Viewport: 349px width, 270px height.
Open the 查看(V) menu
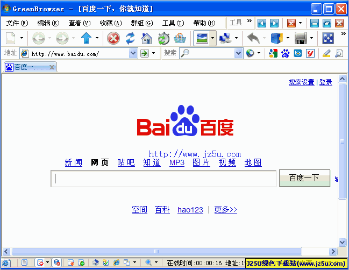(x=80, y=23)
